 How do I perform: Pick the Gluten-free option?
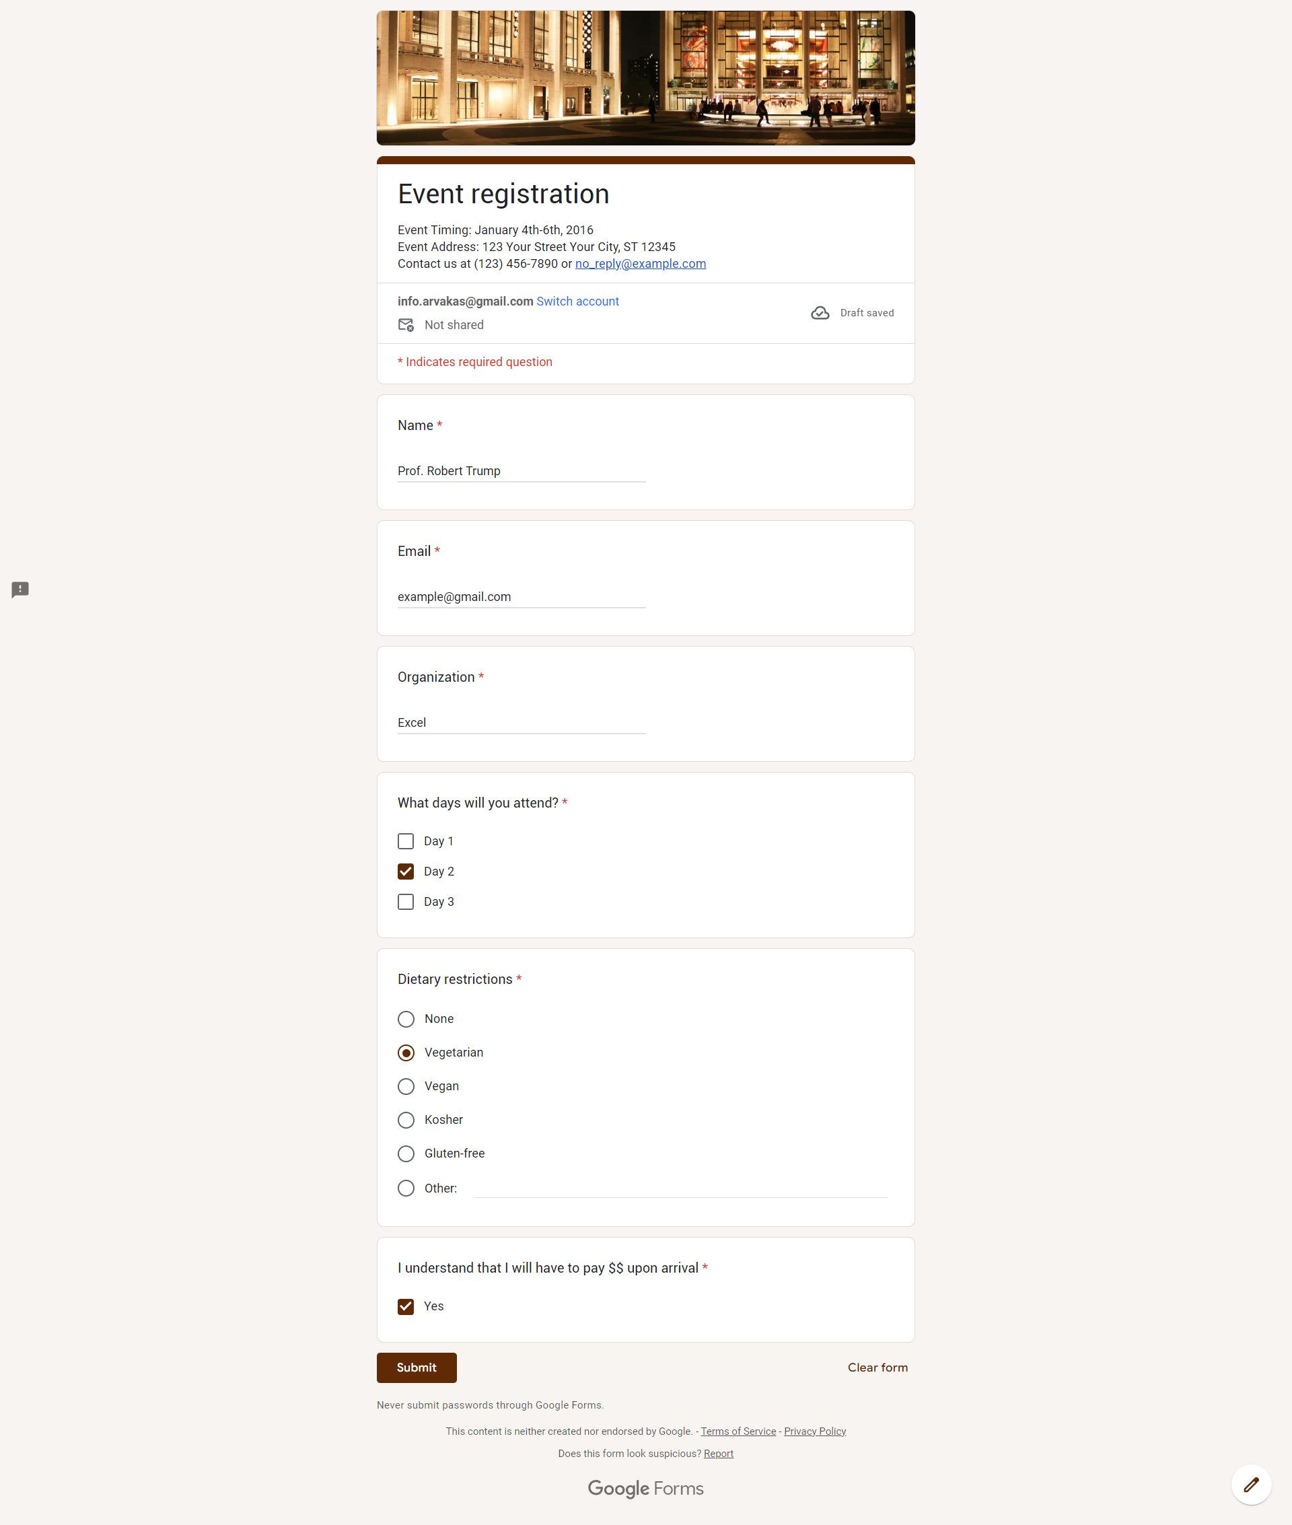pos(406,1154)
